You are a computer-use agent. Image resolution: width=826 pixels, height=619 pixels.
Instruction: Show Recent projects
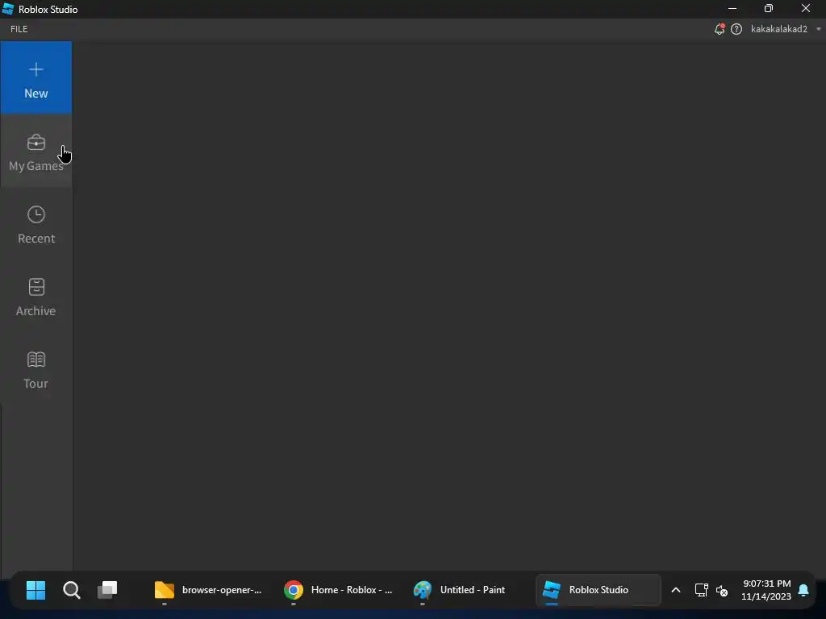coord(35,224)
